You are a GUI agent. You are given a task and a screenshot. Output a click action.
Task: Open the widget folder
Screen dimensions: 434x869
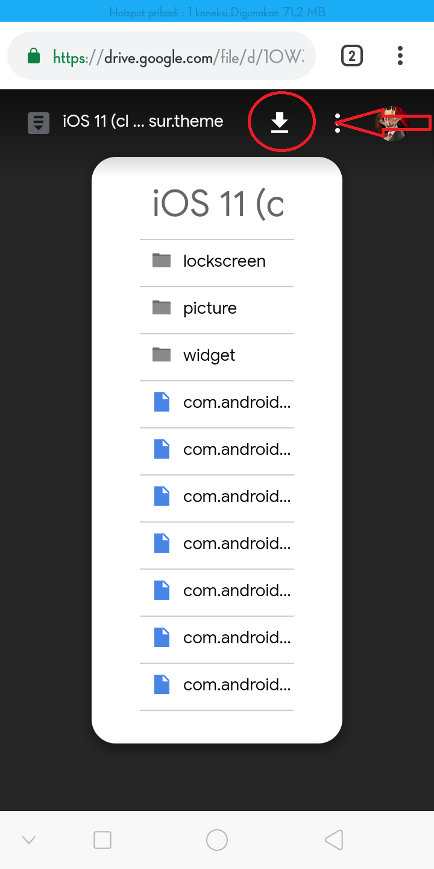click(209, 355)
